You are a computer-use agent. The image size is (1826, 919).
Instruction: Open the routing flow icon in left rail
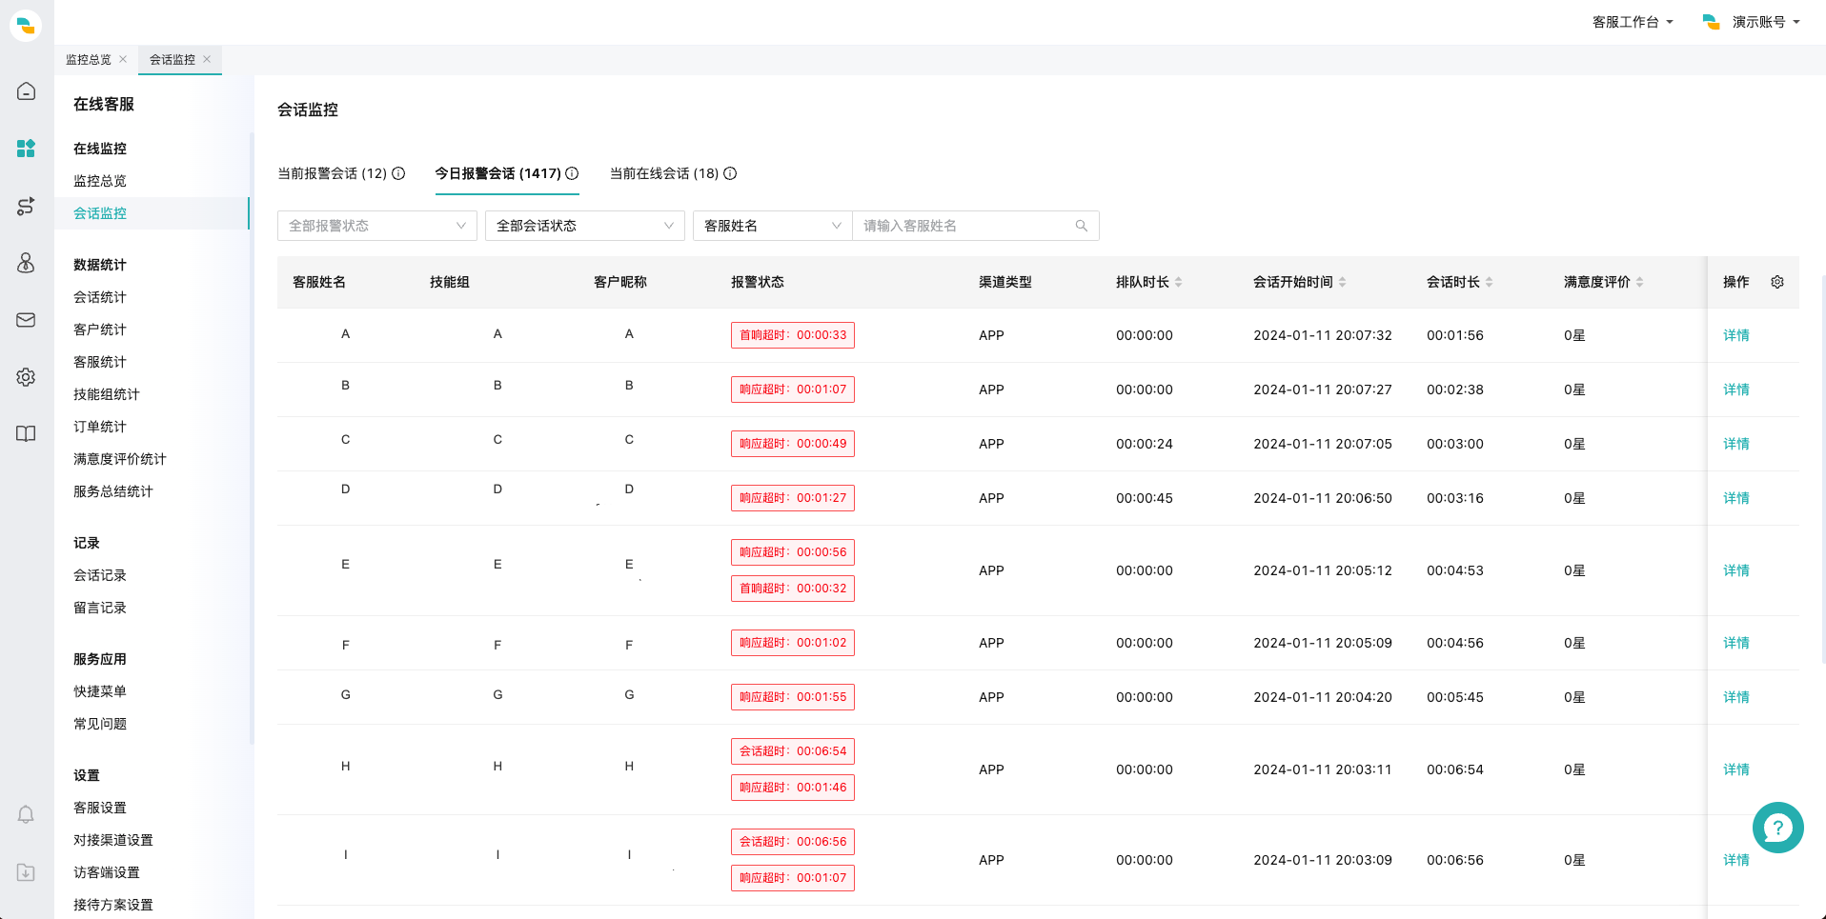point(26,206)
